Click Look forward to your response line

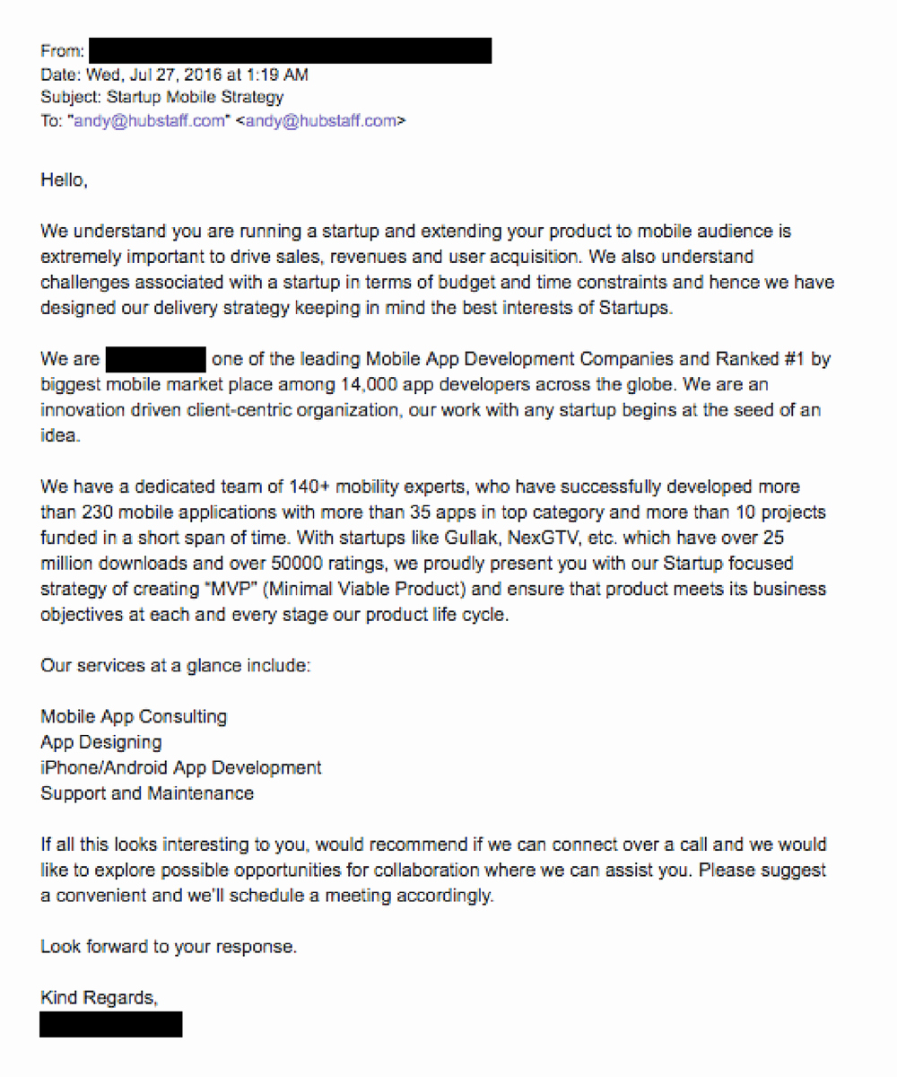tap(169, 946)
